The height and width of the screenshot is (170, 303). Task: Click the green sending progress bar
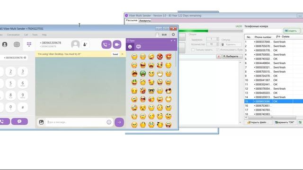click(x=211, y=31)
